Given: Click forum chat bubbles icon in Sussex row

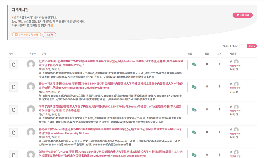Looking at the screenshot, I should tap(194, 110).
